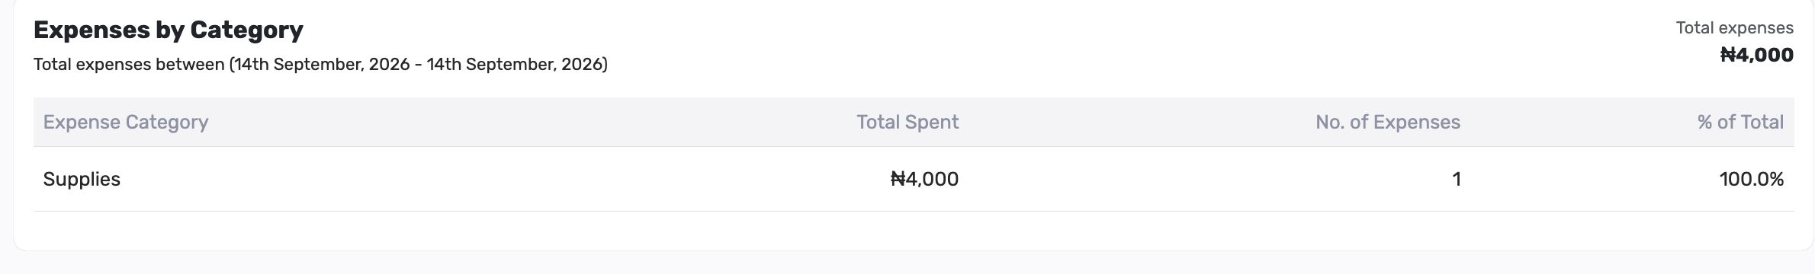Click header space between Total Spent and No. of Expenses

pyautogui.click(x=1136, y=123)
